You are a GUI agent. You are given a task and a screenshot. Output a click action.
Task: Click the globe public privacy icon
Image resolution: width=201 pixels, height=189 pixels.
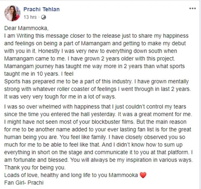coord(43,17)
